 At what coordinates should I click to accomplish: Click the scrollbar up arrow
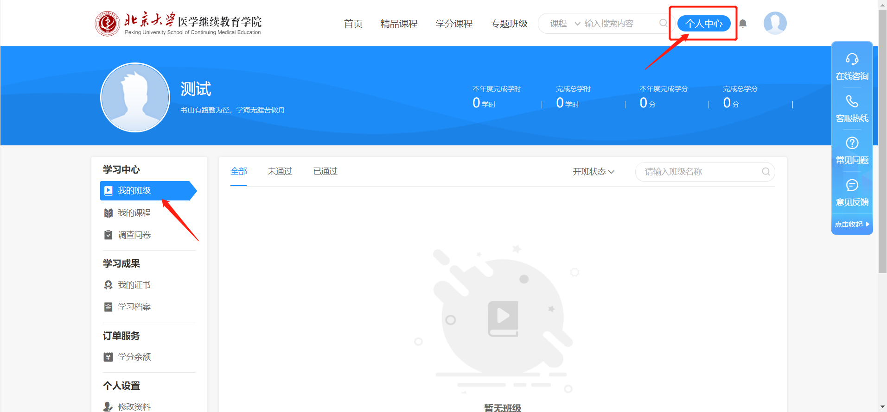pyautogui.click(x=882, y=5)
